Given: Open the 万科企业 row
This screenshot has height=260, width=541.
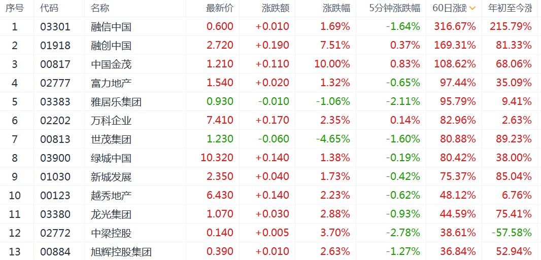Looking at the screenshot, I should tap(111, 121).
